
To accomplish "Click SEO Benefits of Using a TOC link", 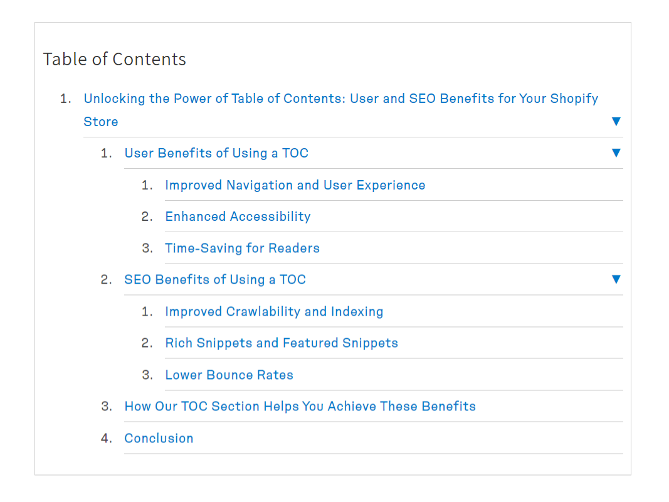I will [x=215, y=280].
